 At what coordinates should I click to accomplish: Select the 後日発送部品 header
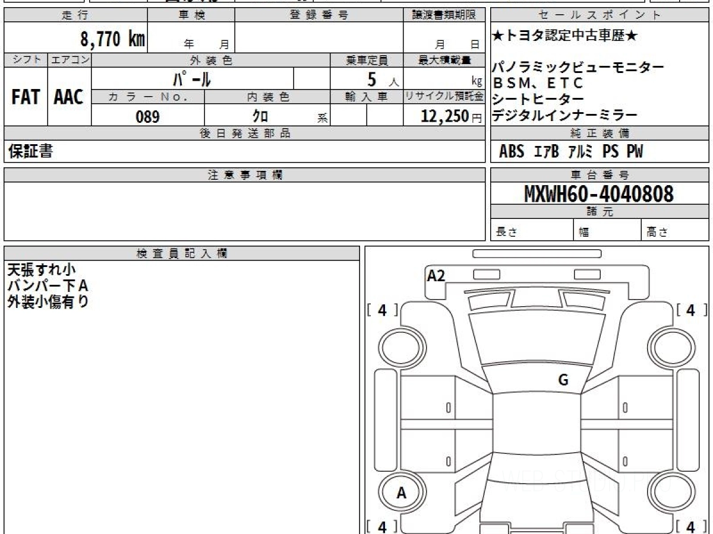(x=245, y=133)
